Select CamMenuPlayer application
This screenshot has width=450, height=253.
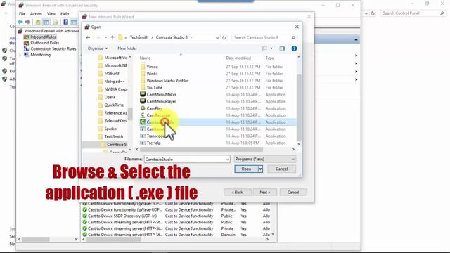coord(161,101)
